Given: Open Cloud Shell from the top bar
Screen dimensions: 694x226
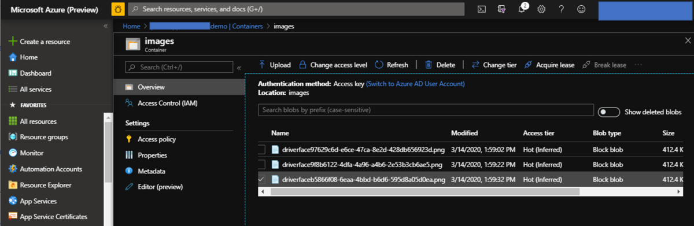Looking at the screenshot, I should (481, 9).
